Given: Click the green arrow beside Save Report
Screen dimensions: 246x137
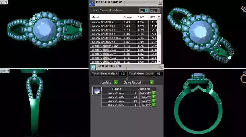Looking at the screenshot, I should tap(151, 82).
